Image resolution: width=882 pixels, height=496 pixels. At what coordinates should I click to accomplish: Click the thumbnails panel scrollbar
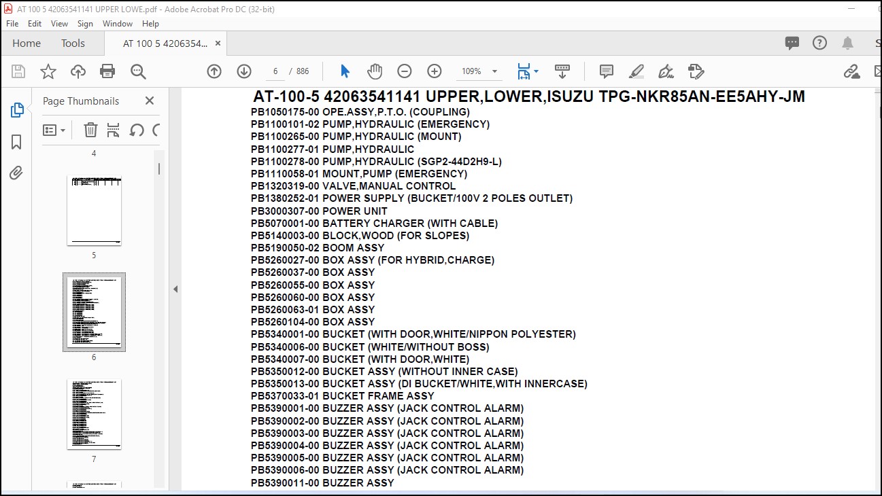[159, 169]
